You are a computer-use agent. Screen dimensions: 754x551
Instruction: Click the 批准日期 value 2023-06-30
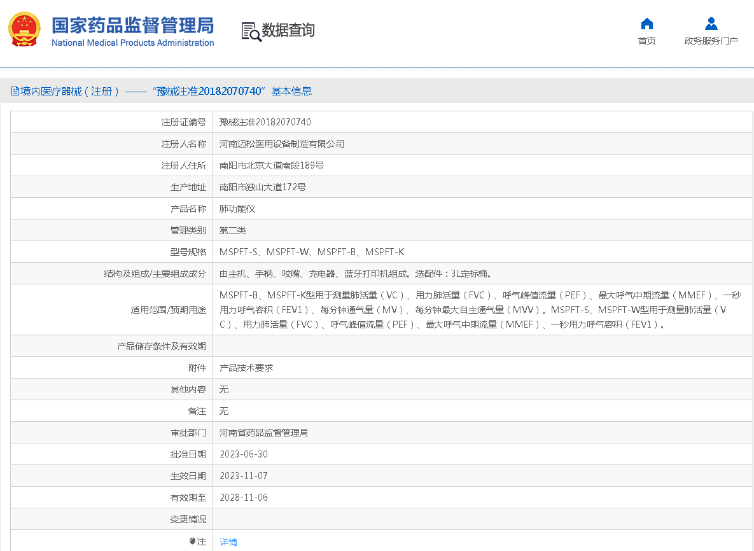(242, 454)
